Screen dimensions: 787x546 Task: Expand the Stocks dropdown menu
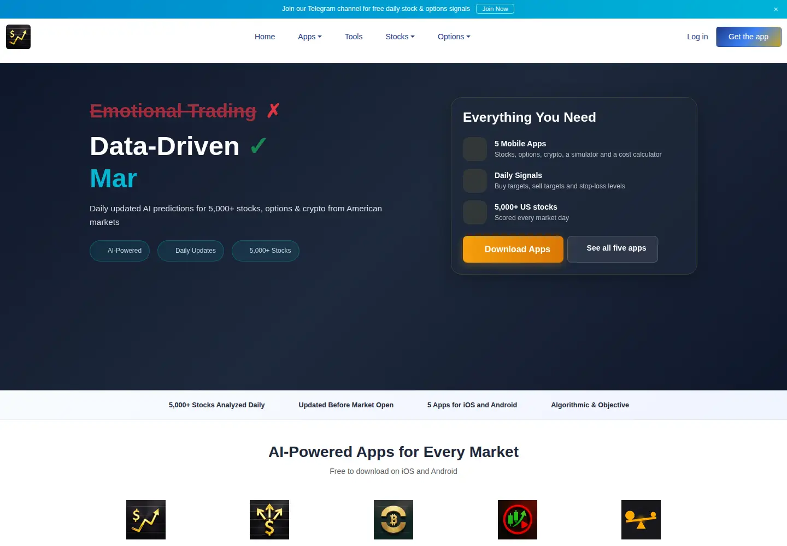coord(400,37)
